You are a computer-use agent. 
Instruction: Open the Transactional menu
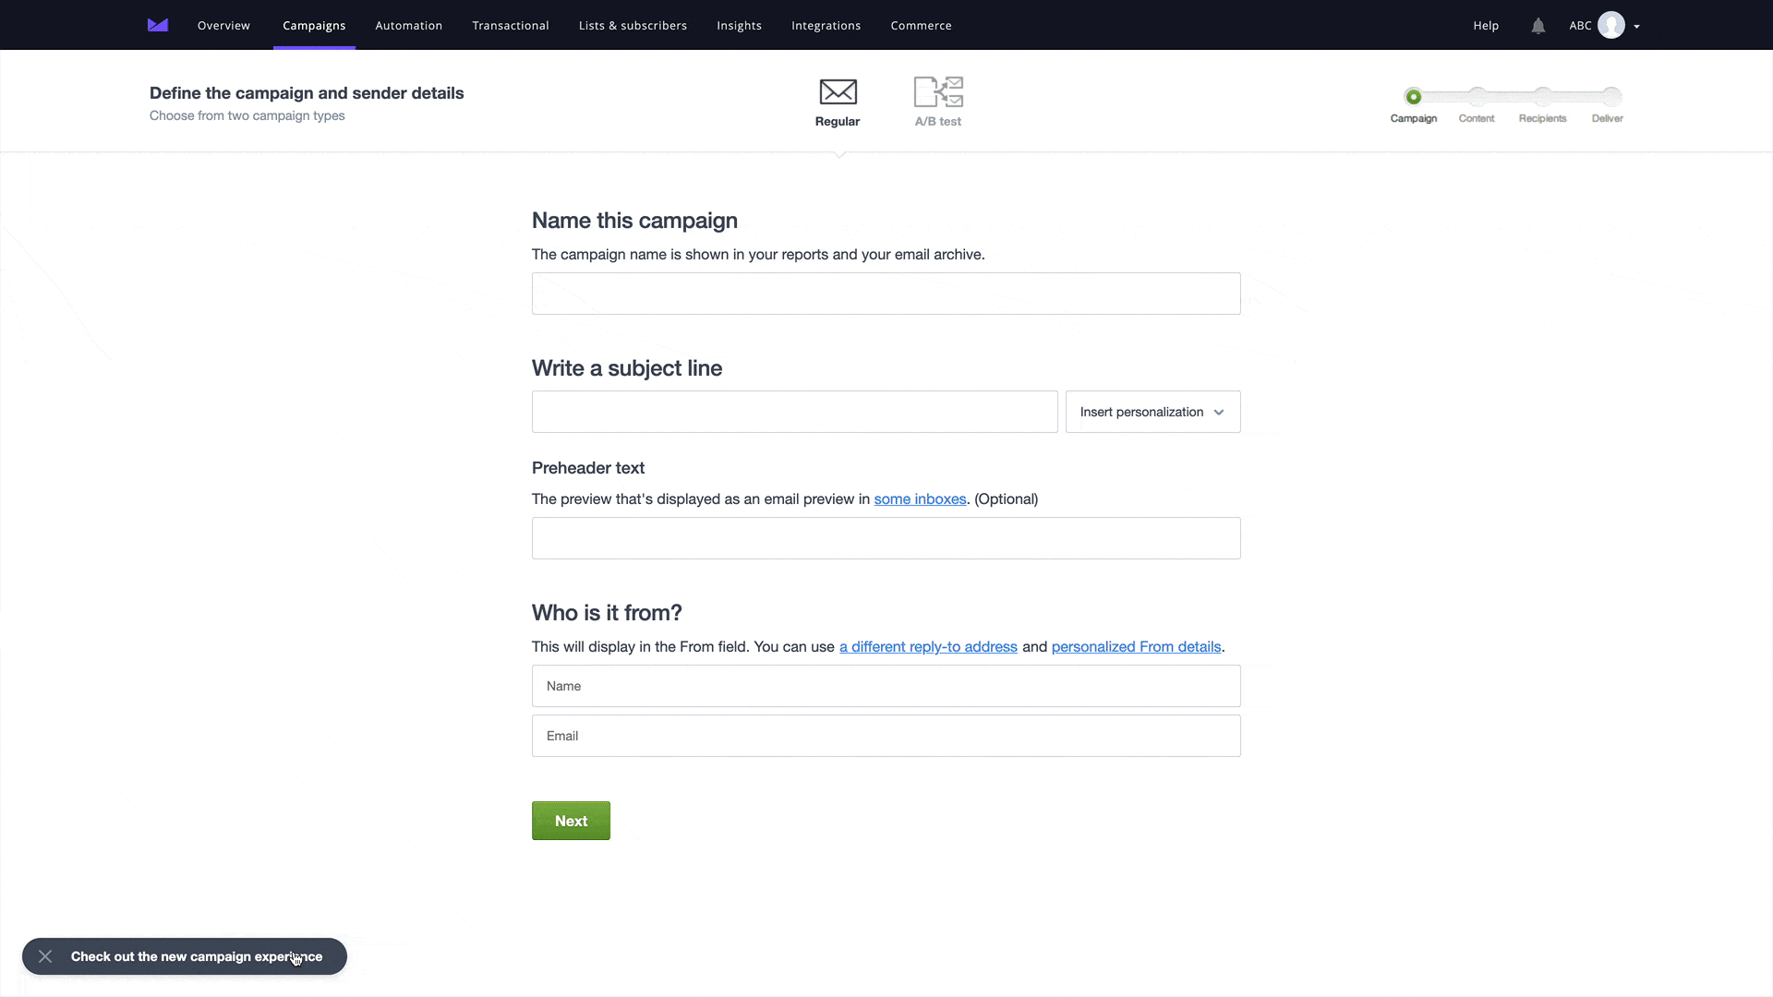point(511,25)
